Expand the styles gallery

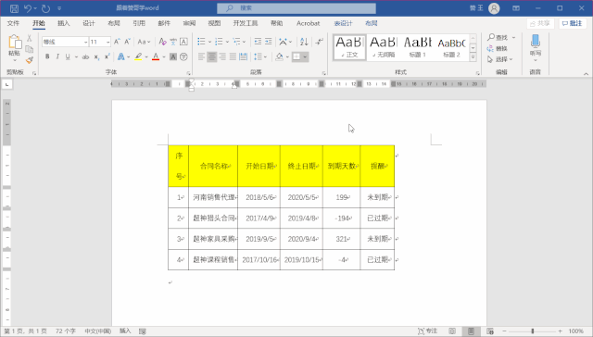[x=473, y=57]
